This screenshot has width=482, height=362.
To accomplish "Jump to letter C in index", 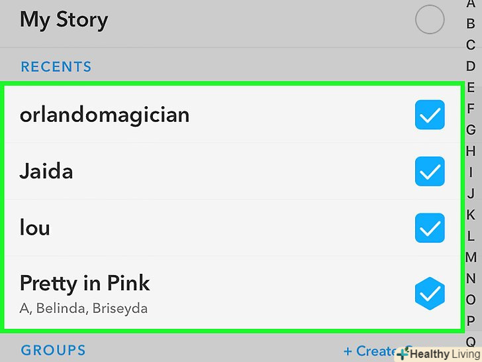I will [471, 45].
